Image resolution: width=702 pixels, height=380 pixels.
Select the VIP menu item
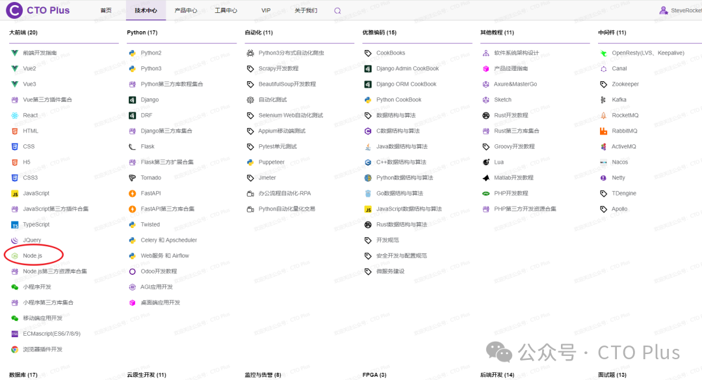[x=266, y=10]
